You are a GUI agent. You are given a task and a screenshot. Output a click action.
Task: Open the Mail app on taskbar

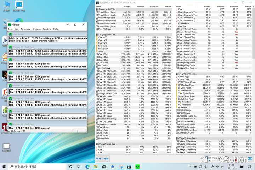point(104,166)
